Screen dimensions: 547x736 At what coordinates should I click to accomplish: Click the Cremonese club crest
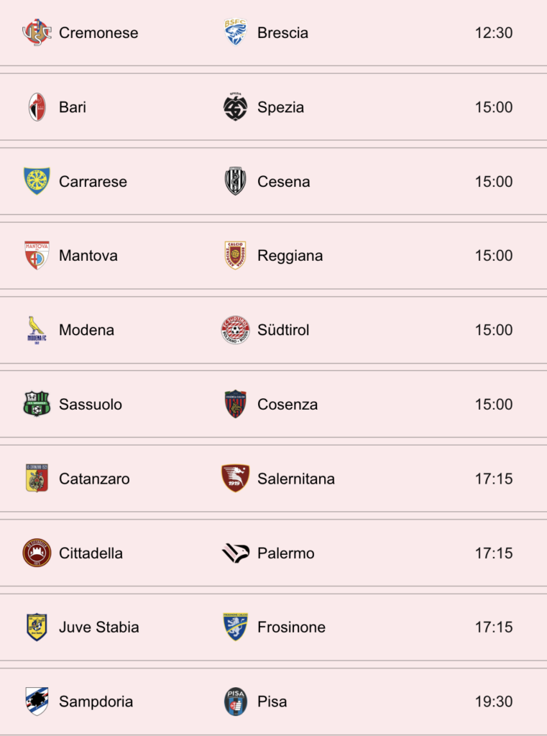tap(37, 33)
